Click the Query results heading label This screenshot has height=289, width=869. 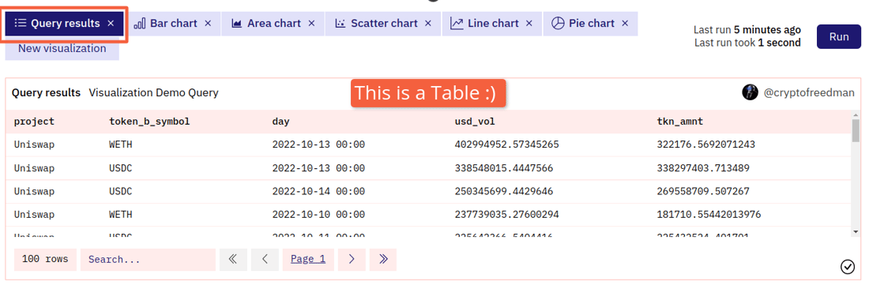point(46,93)
